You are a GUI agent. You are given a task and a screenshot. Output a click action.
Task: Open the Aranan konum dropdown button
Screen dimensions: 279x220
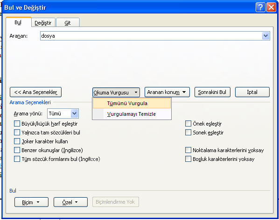tap(167, 92)
